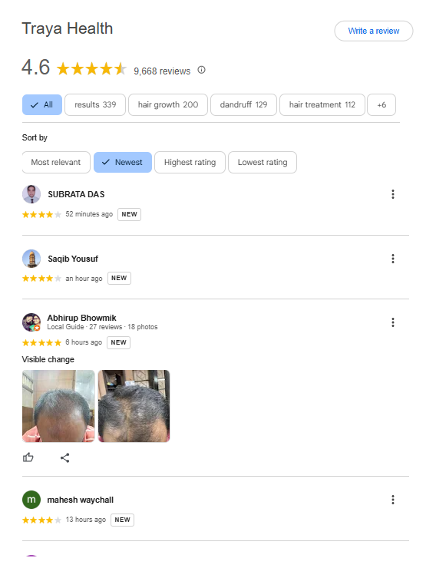Sort reviews by Most relevant

pyautogui.click(x=56, y=162)
